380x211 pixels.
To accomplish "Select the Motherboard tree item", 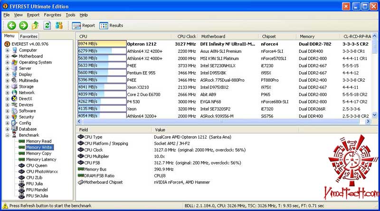I will click(x=31, y=56).
